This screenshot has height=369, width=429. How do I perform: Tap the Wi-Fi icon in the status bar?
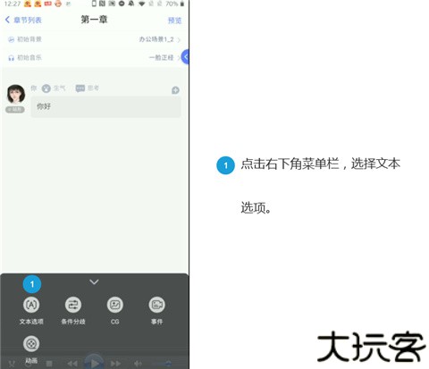(142, 4)
